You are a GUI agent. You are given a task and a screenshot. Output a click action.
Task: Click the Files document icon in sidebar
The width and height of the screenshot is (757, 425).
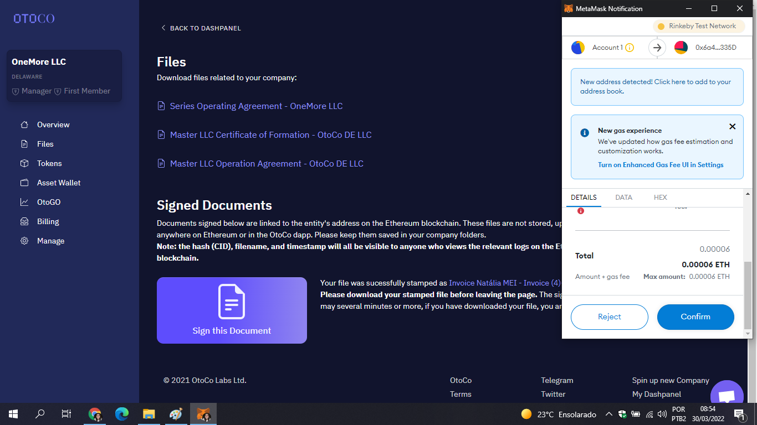[x=24, y=144]
